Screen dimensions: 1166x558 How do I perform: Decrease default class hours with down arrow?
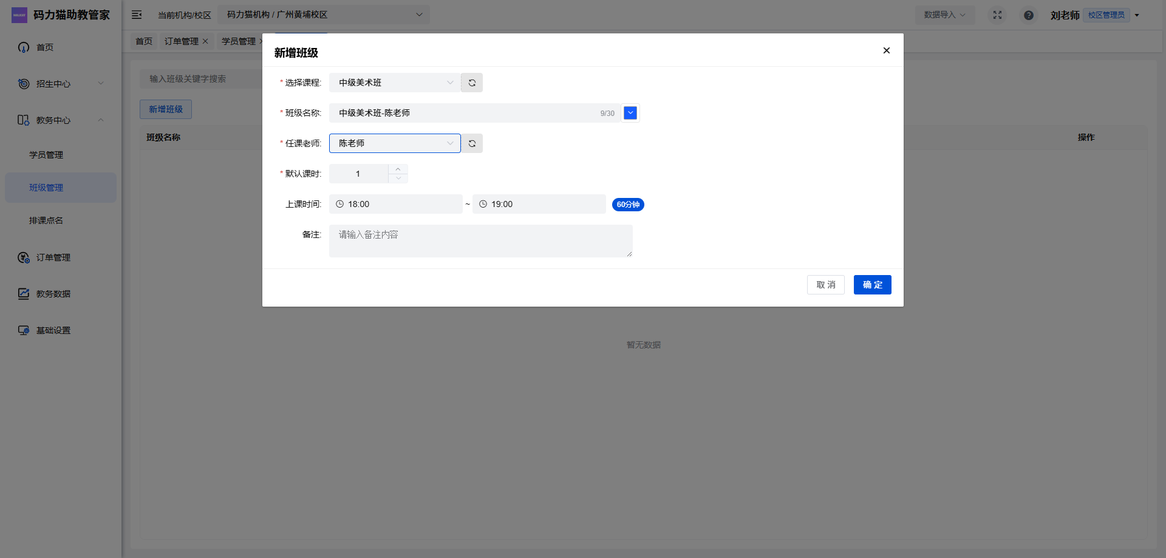coord(398,179)
